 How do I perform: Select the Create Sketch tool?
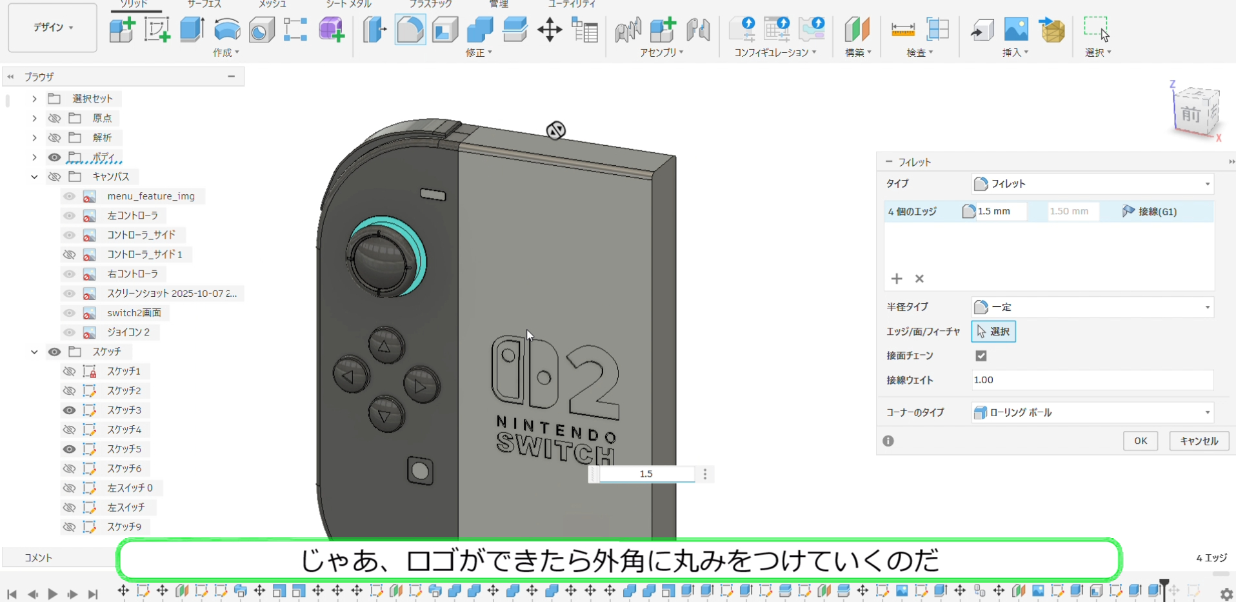pos(157,30)
